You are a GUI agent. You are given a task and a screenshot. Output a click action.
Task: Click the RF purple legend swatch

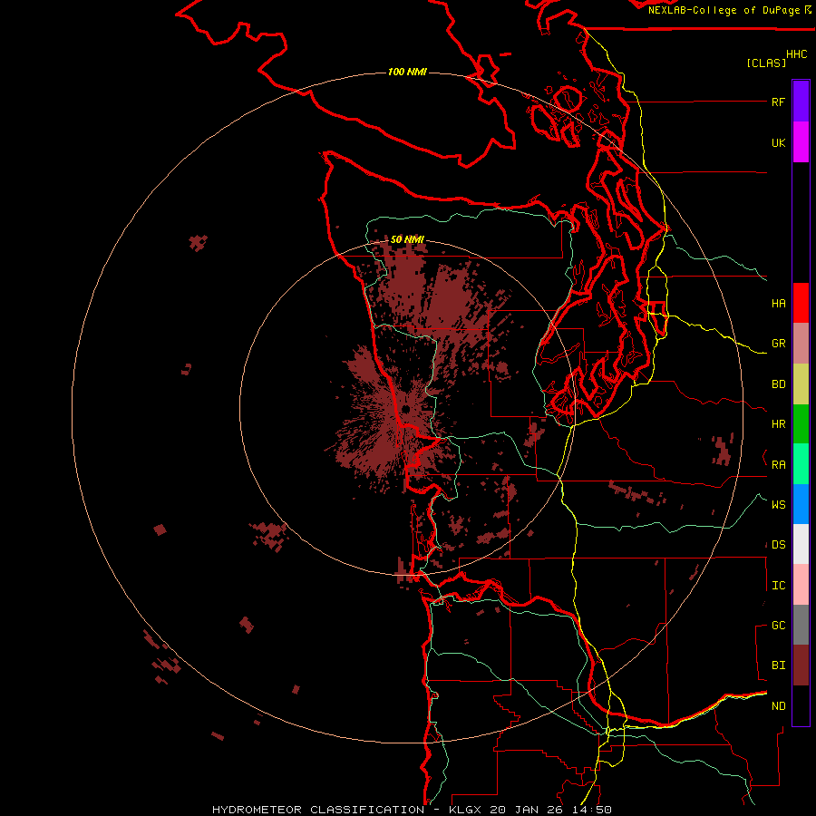click(x=801, y=102)
